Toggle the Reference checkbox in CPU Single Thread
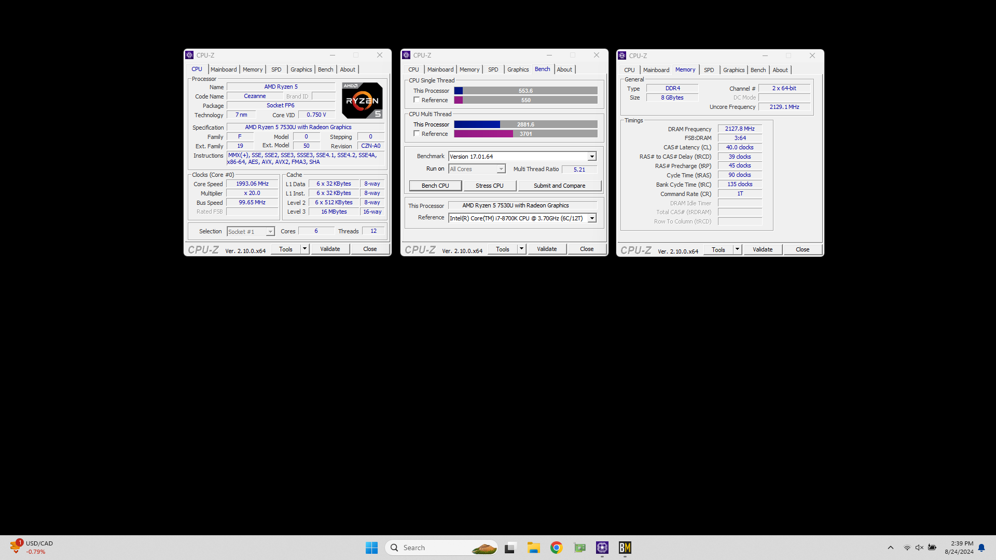 (x=417, y=100)
